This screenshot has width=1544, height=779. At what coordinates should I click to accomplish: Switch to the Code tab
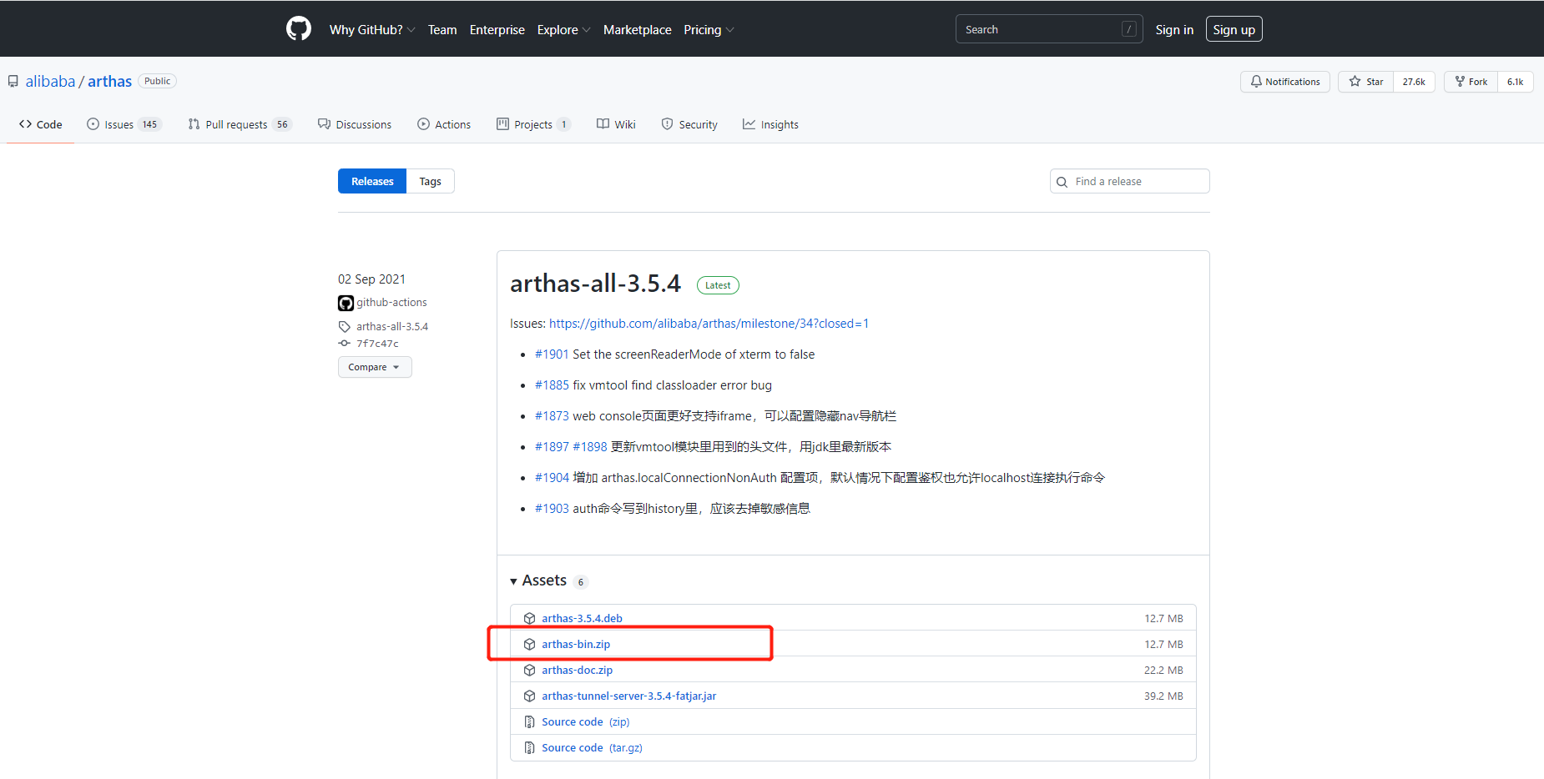pos(40,124)
